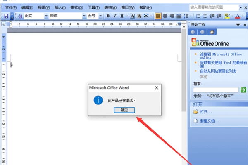Open the help question box dropdown arrow
Image resolution: width=248 pixels, height=165 pixels.
[241, 7]
